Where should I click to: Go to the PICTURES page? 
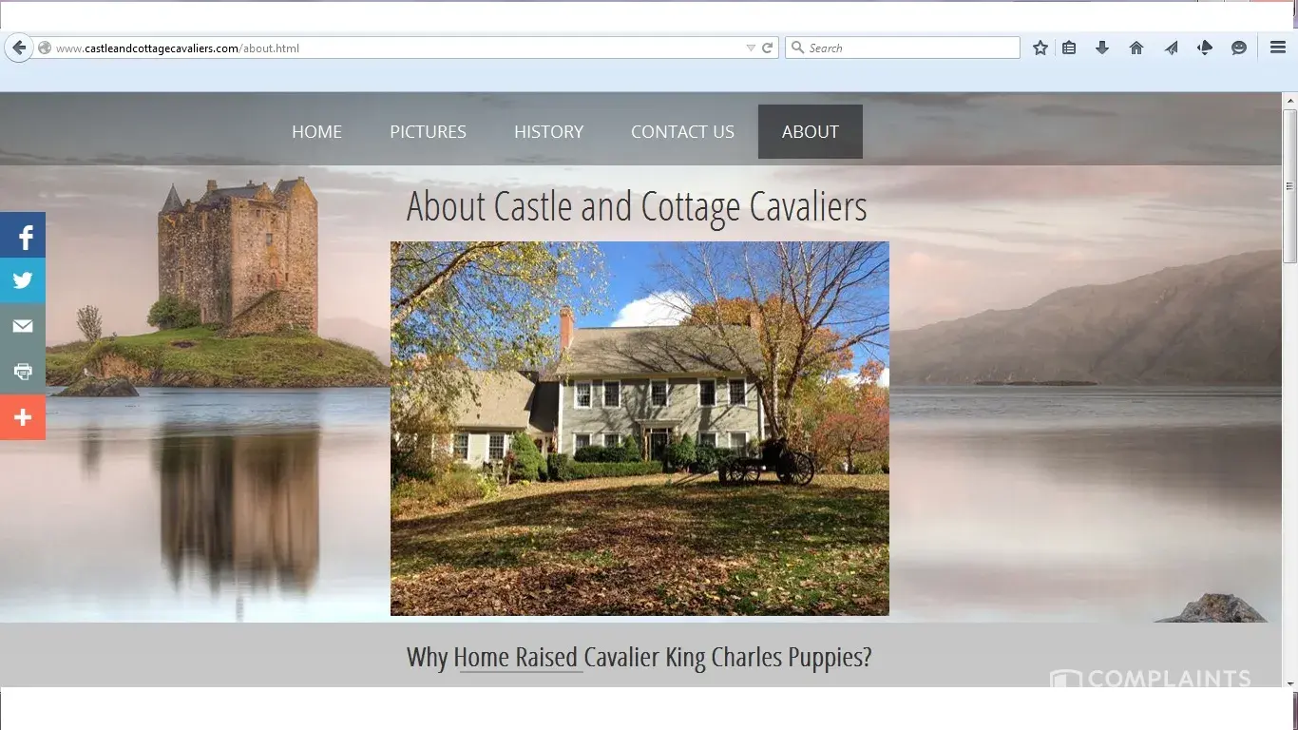pos(428,132)
